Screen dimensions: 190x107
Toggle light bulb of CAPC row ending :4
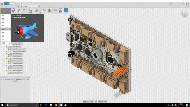pyautogui.click(x=8, y=63)
